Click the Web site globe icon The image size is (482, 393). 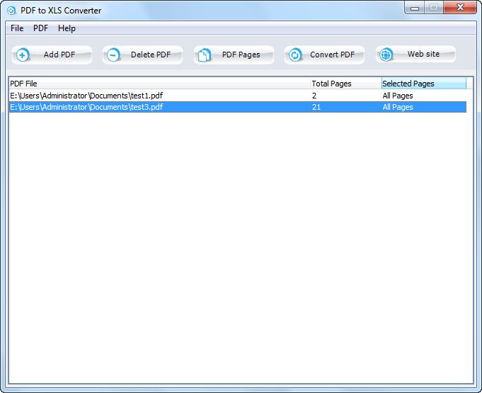[386, 55]
